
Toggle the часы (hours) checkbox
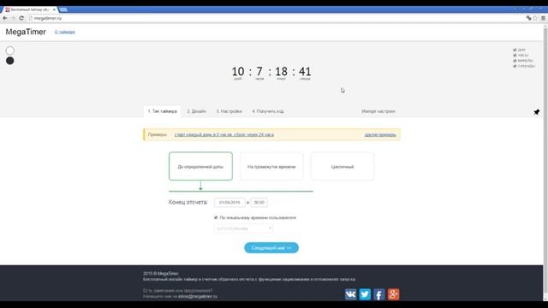click(x=515, y=55)
